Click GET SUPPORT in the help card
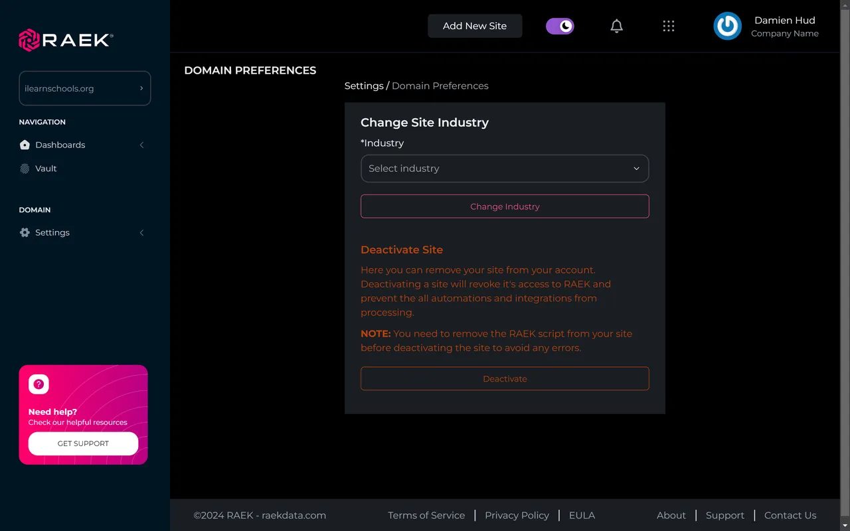 click(x=83, y=443)
